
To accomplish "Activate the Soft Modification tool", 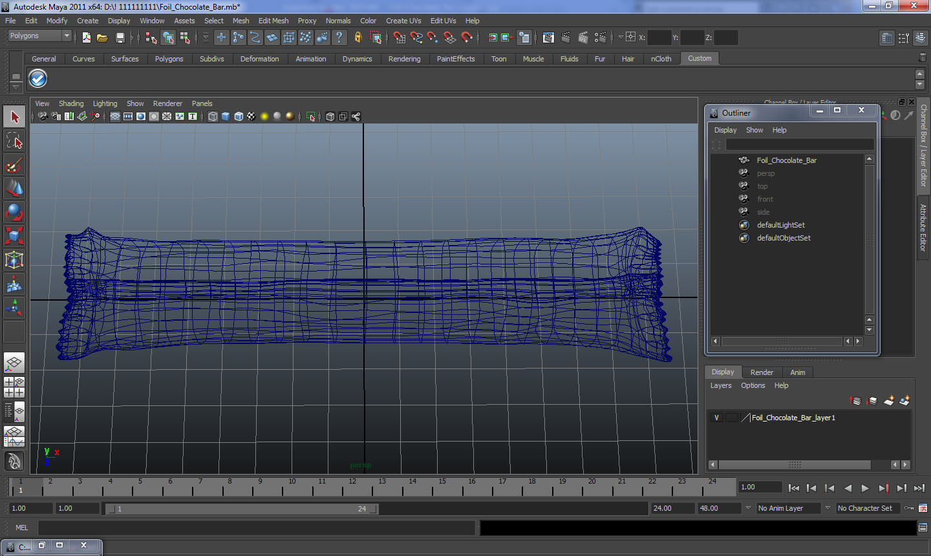I will [x=14, y=284].
